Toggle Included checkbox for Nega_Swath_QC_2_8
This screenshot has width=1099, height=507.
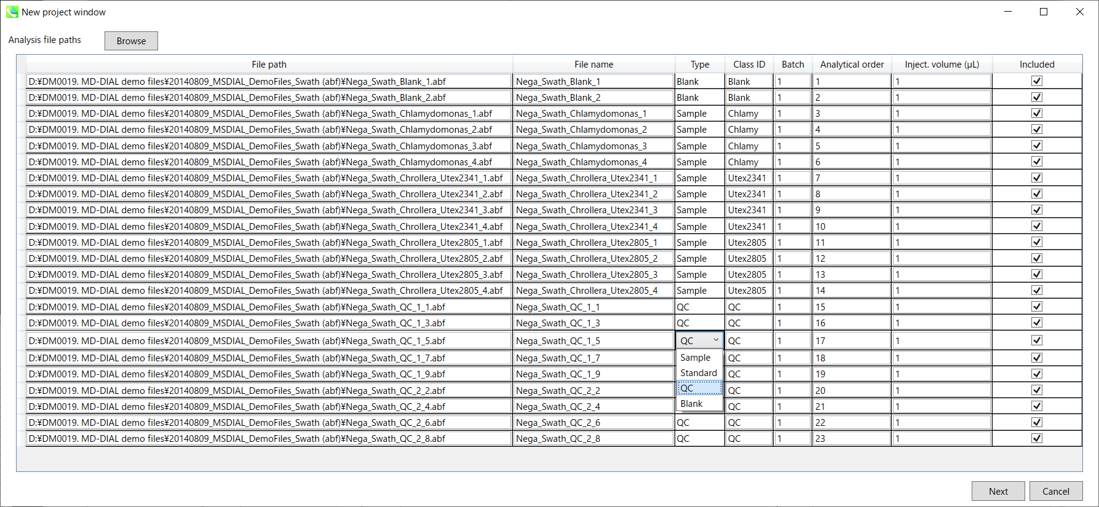[1036, 438]
